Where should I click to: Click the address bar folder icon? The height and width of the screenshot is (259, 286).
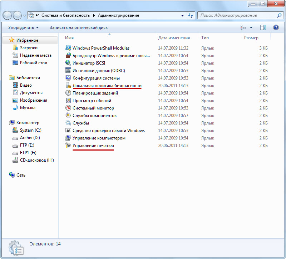pyautogui.click(x=31, y=15)
